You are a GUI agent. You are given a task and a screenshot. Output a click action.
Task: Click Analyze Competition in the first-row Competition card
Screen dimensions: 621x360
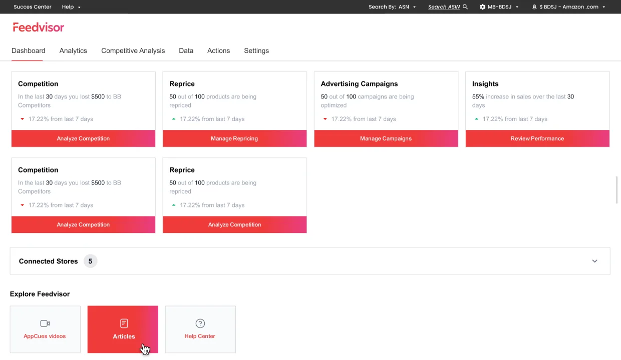point(83,138)
